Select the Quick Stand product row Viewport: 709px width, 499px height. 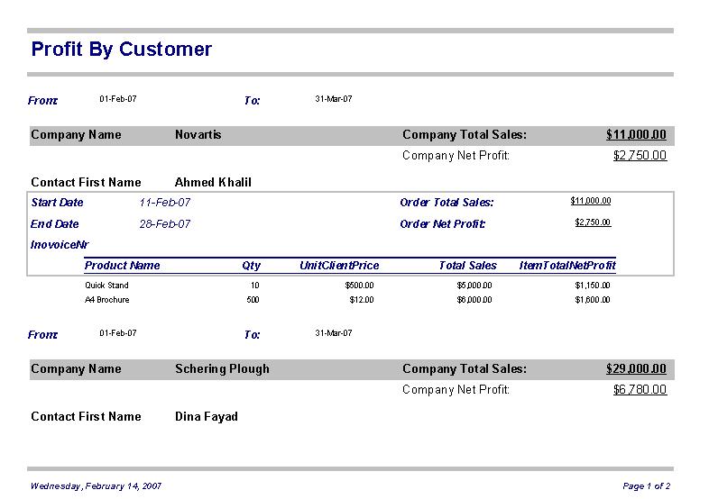tap(106, 286)
